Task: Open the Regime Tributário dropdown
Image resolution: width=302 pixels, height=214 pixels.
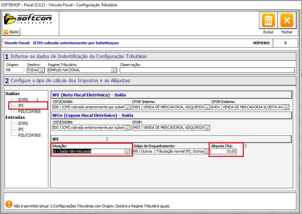Action: (x=114, y=70)
